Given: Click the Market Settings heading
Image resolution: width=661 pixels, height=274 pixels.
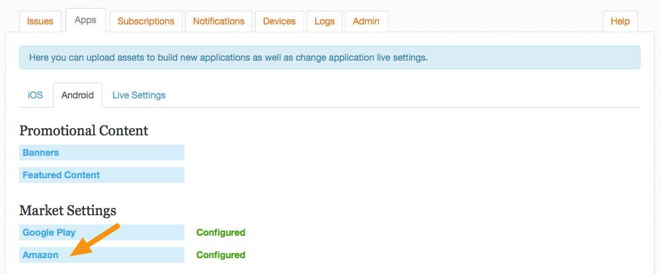Looking at the screenshot, I should [68, 211].
